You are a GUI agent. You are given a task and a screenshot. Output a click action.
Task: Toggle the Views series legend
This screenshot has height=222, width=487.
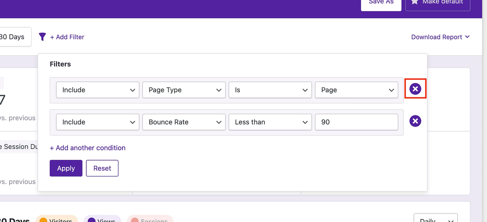tap(102, 219)
